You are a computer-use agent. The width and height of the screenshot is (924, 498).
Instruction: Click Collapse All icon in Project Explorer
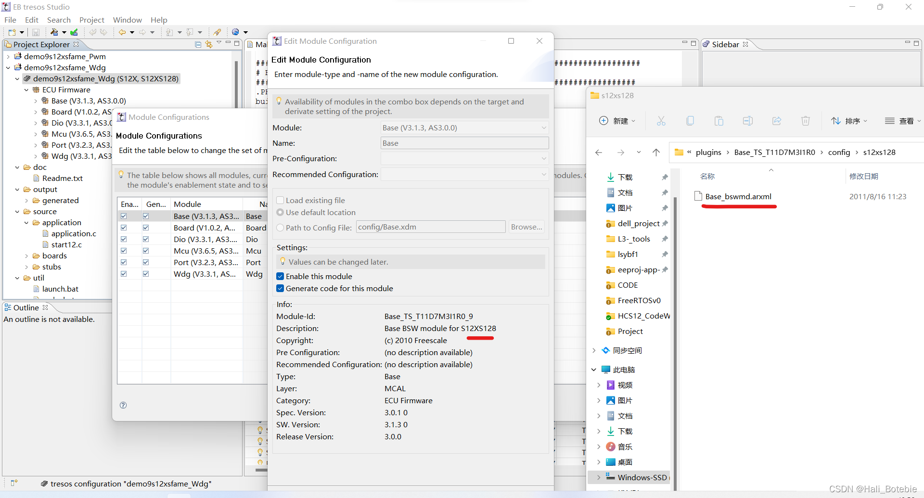[198, 44]
